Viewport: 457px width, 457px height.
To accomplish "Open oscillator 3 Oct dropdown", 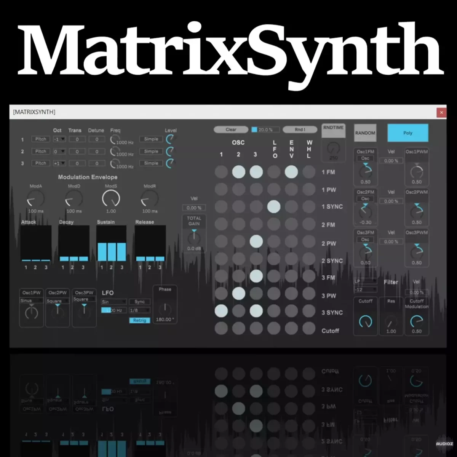I will point(59,163).
